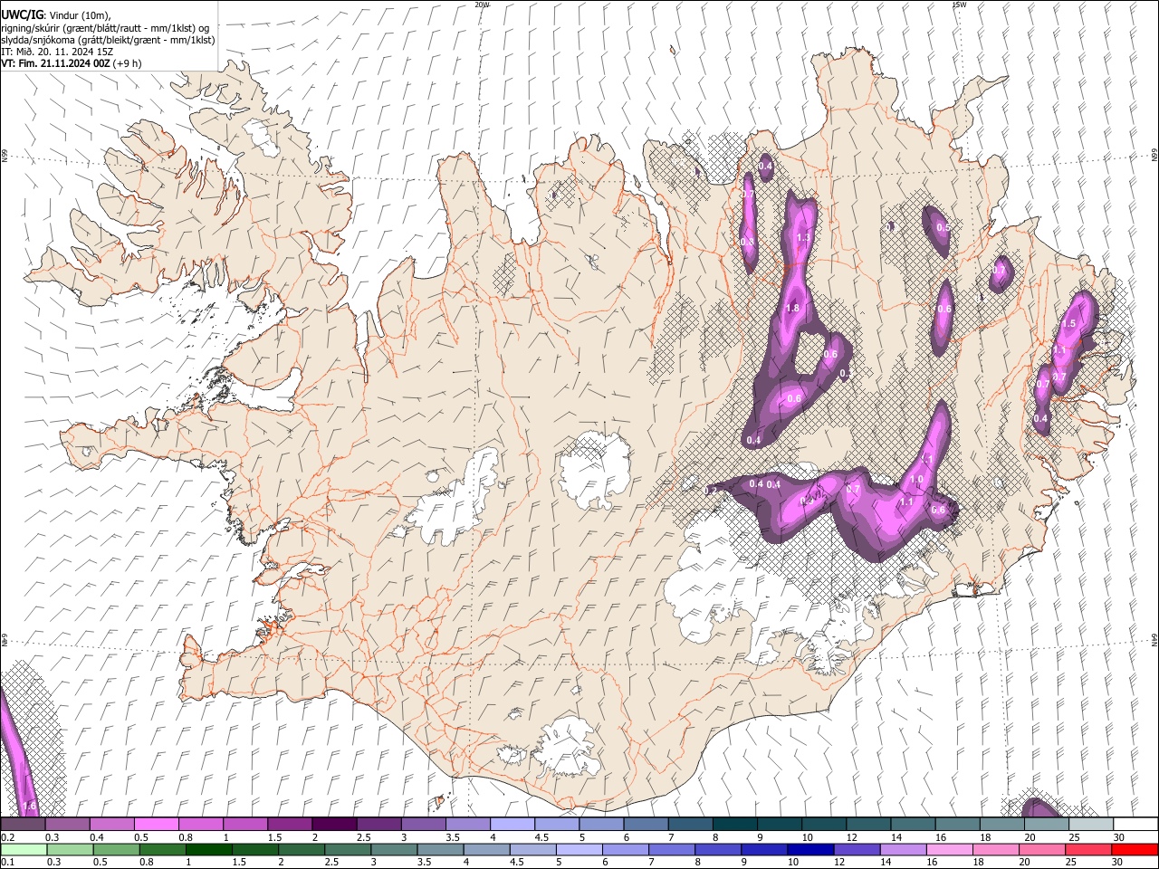Select the 0.3 mm rain legend swatch
Image resolution: width=1159 pixels, height=869 pixels.
point(70,850)
